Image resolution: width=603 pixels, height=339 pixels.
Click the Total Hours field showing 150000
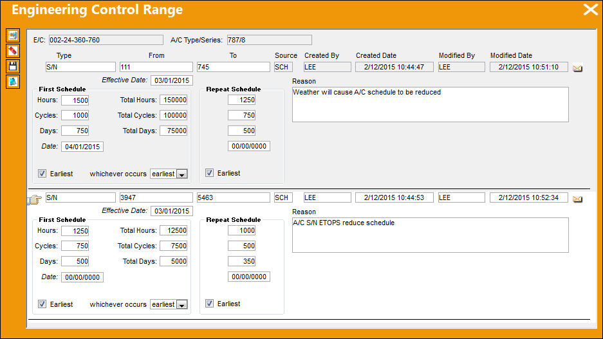174,100
